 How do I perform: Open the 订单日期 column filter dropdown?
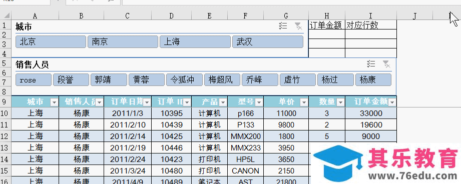[147, 102]
